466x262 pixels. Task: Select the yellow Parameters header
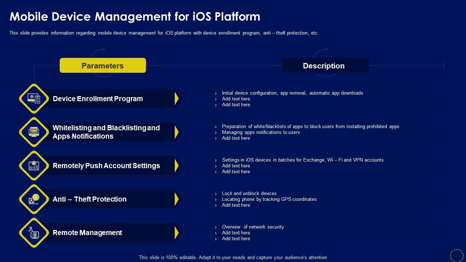pyautogui.click(x=103, y=65)
